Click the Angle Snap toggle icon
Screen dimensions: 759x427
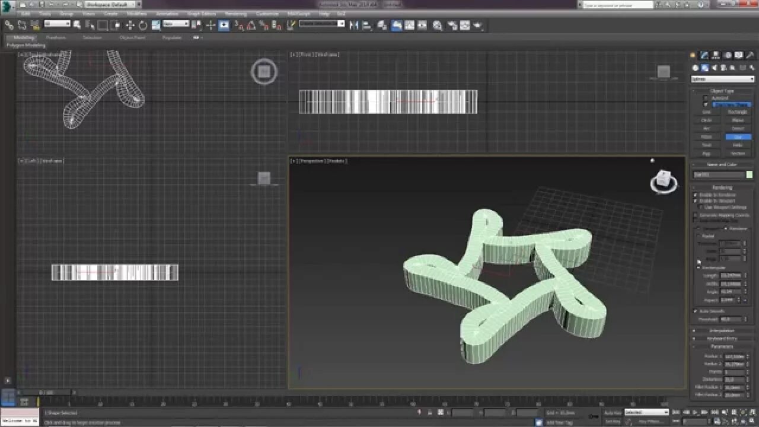[251, 25]
